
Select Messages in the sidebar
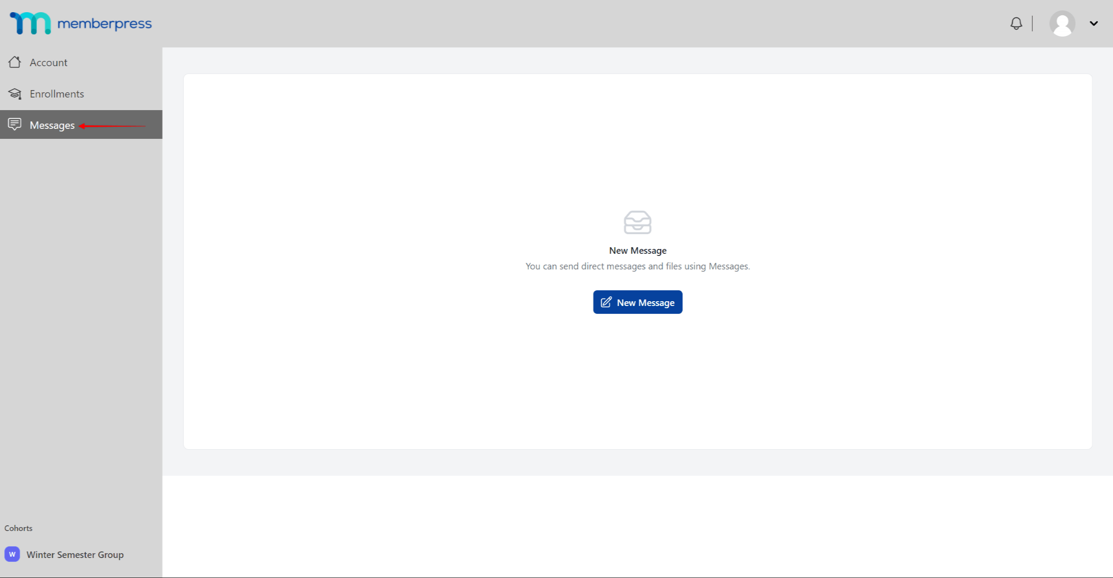click(x=81, y=124)
